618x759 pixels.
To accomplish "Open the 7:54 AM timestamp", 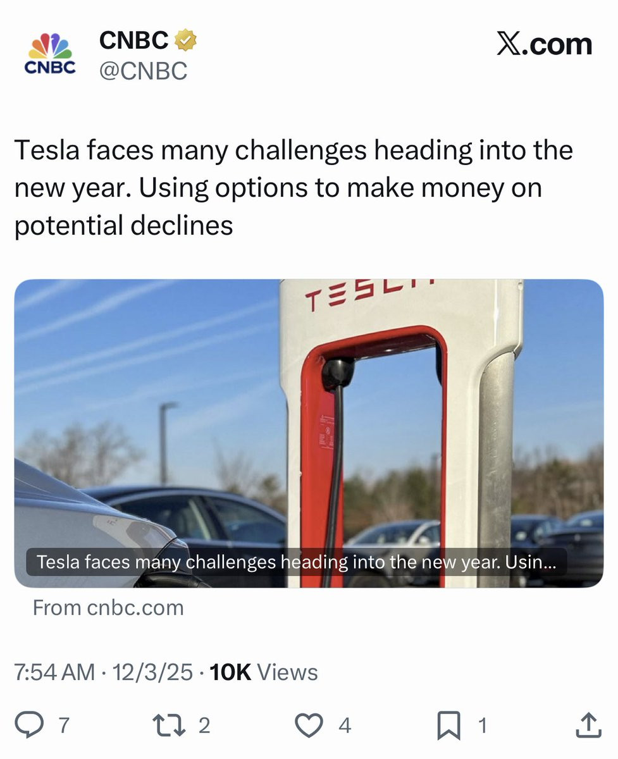I will tap(55, 672).
